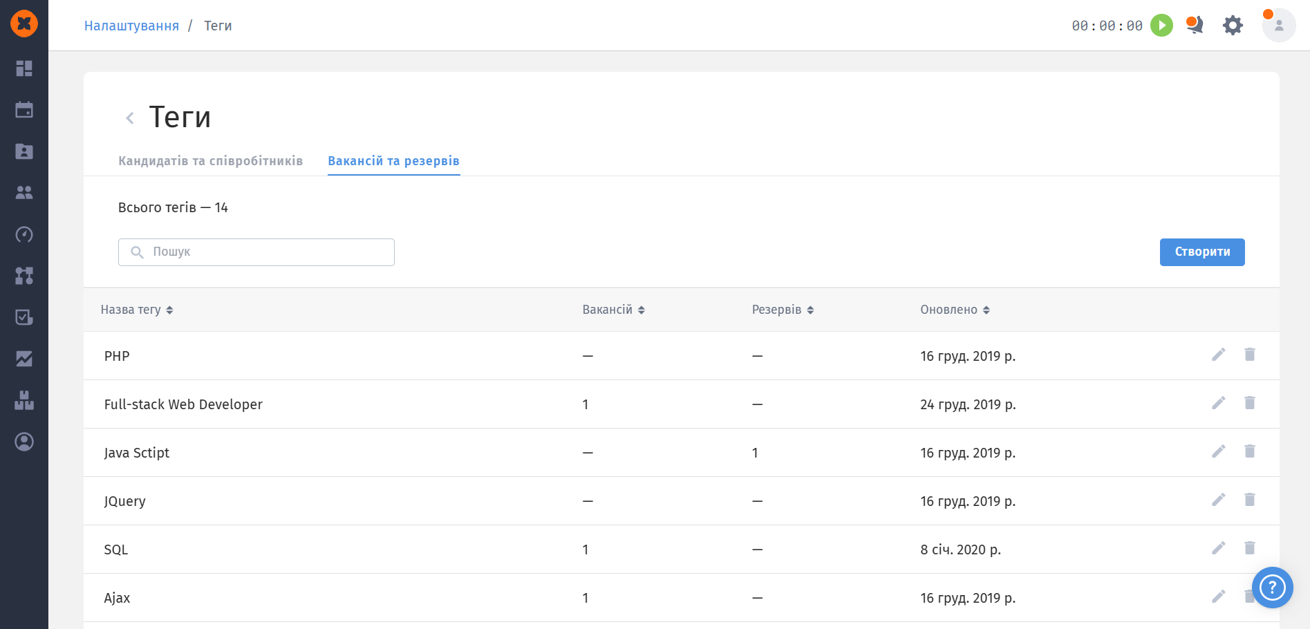Sort by Оновлено column
Viewport: 1310px width, 629px height.
[955, 310]
